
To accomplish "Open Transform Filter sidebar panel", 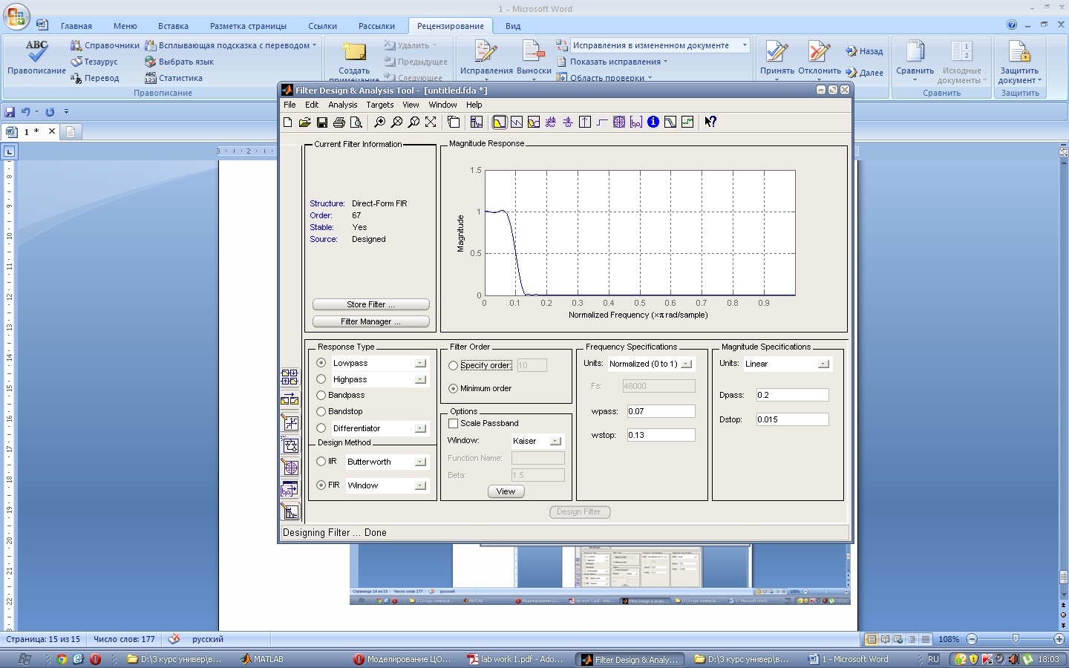I will pos(290,399).
